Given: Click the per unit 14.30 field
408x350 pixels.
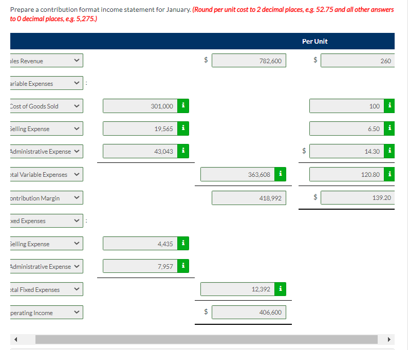Looking at the screenshot, I should pos(346,151).
